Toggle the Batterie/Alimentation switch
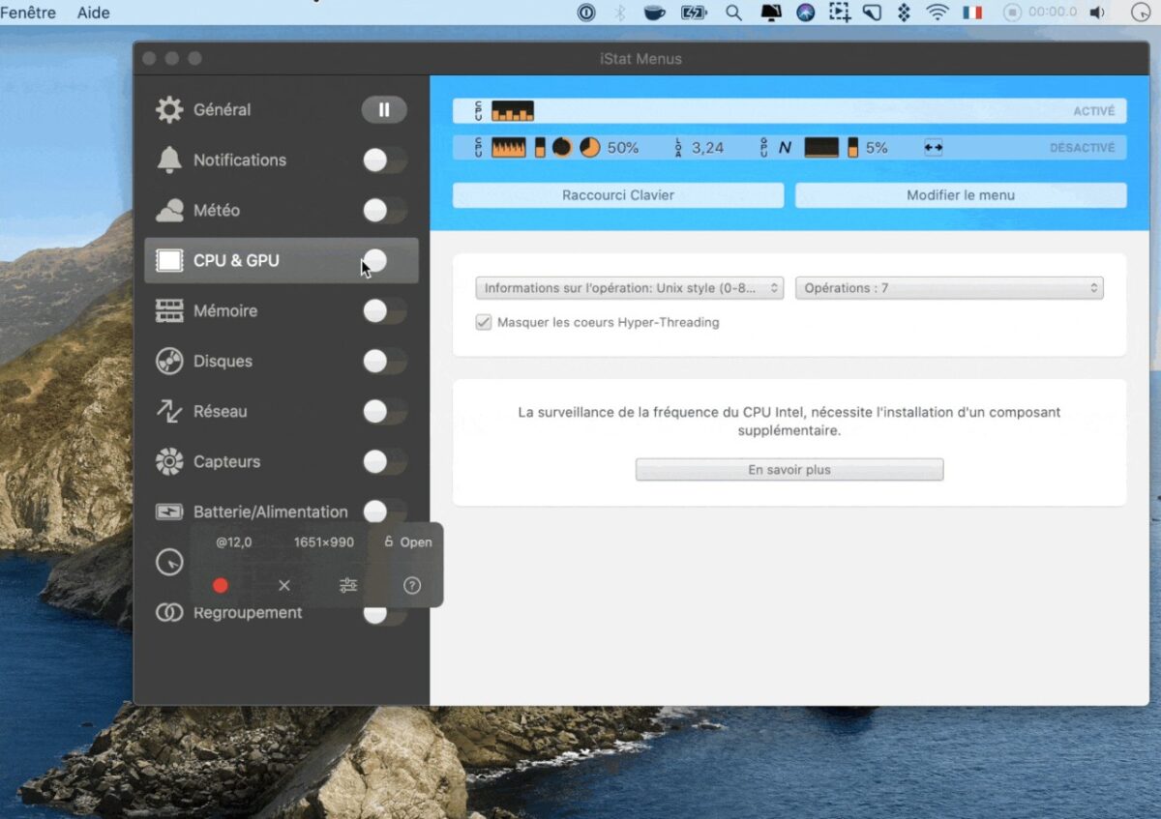Screen dimensions: 1161x819 coord(384,511)
